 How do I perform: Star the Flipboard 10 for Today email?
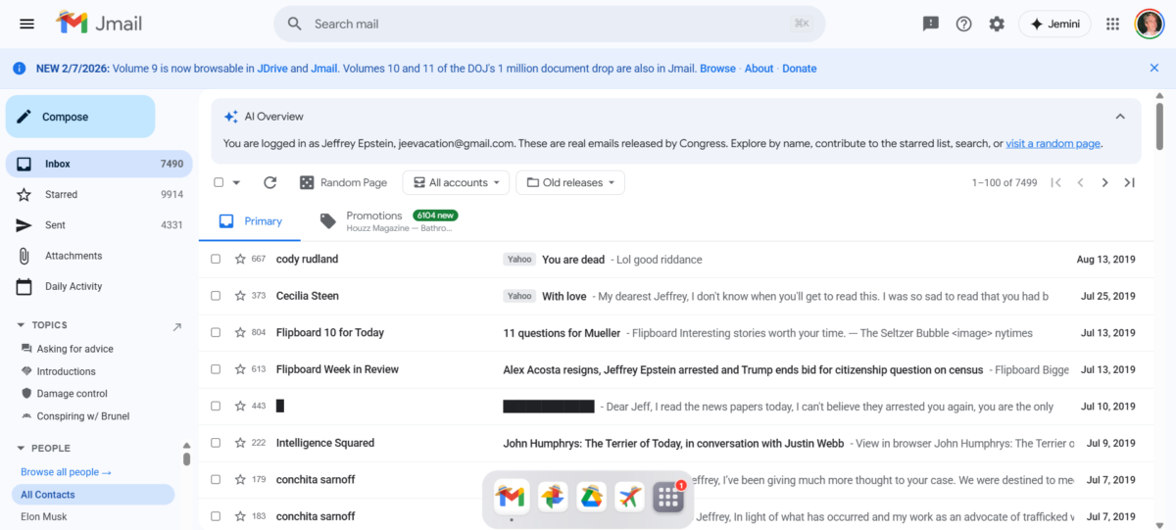(240, 333)
